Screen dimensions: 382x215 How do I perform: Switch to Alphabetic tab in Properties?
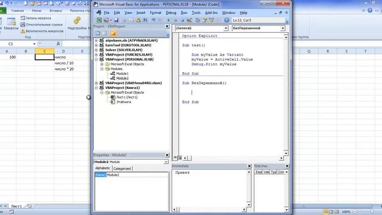tap(103, 168)
